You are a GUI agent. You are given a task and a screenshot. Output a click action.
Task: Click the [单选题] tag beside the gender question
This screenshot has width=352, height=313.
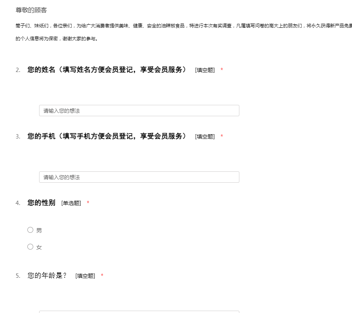[x=71, y=203]
